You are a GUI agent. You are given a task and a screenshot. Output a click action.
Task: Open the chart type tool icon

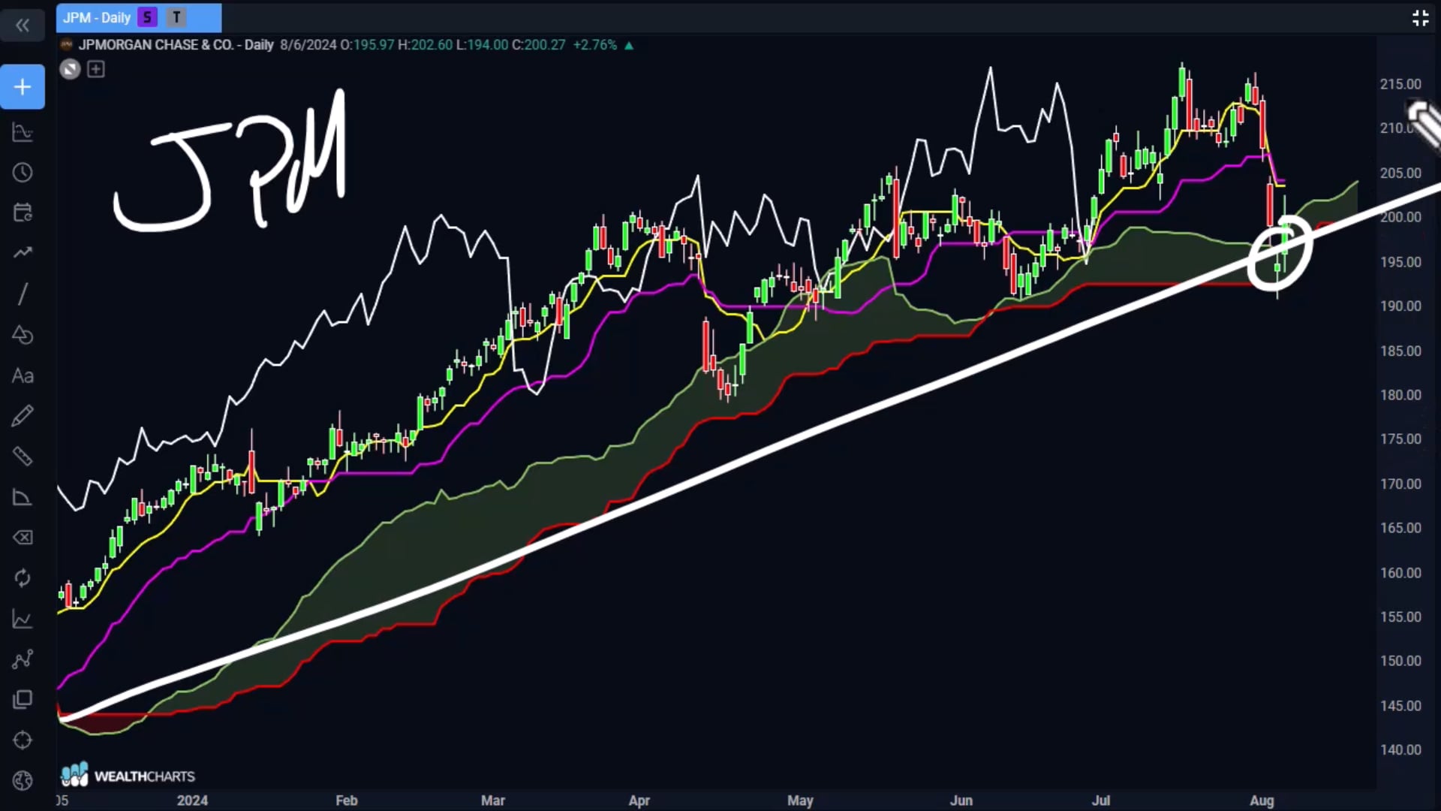pos(23,133)
